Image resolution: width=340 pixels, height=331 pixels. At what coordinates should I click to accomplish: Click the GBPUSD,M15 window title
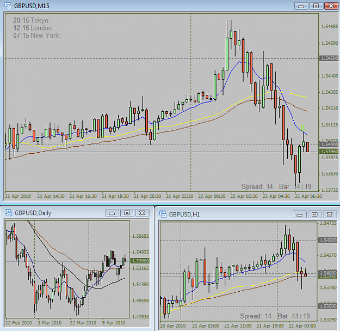[32, 6]
